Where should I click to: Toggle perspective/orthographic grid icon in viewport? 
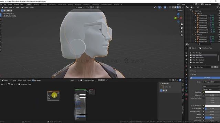182,35
